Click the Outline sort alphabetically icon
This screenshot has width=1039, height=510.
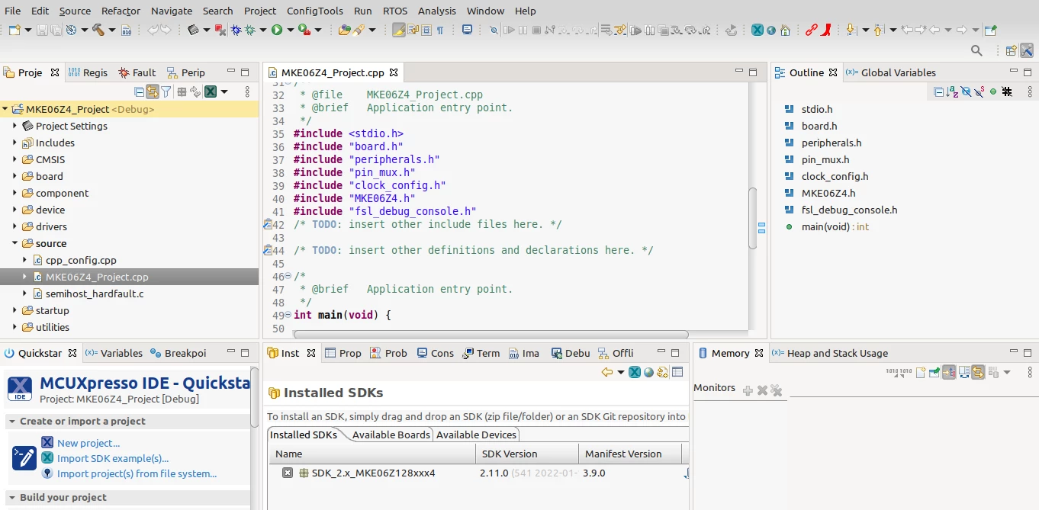coord(952,91)
